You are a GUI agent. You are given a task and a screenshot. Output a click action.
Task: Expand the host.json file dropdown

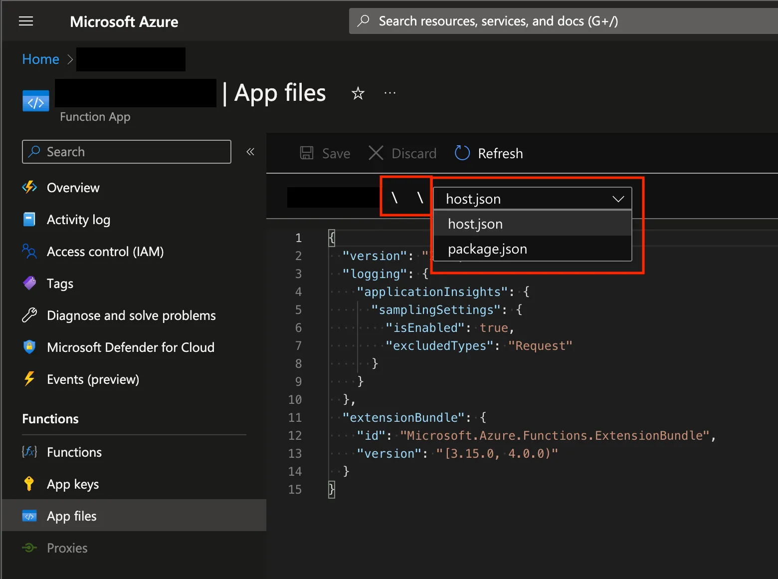[x=532, y=199]
